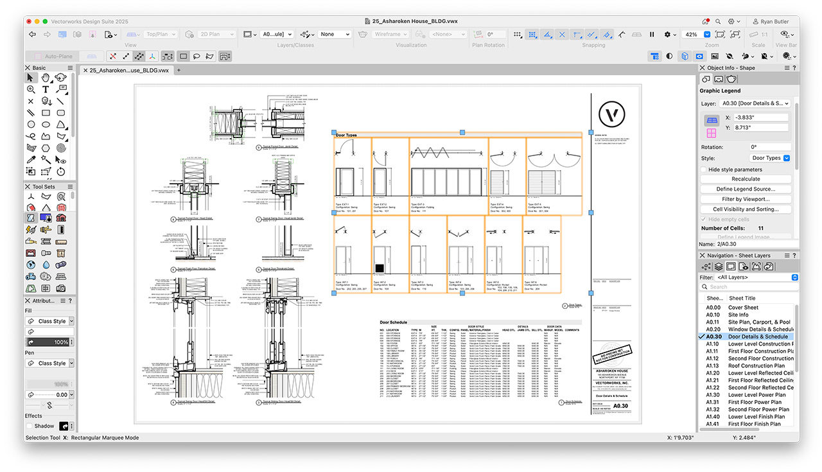Choose the Rectangle drawing tool

click(x=46, y=113)
